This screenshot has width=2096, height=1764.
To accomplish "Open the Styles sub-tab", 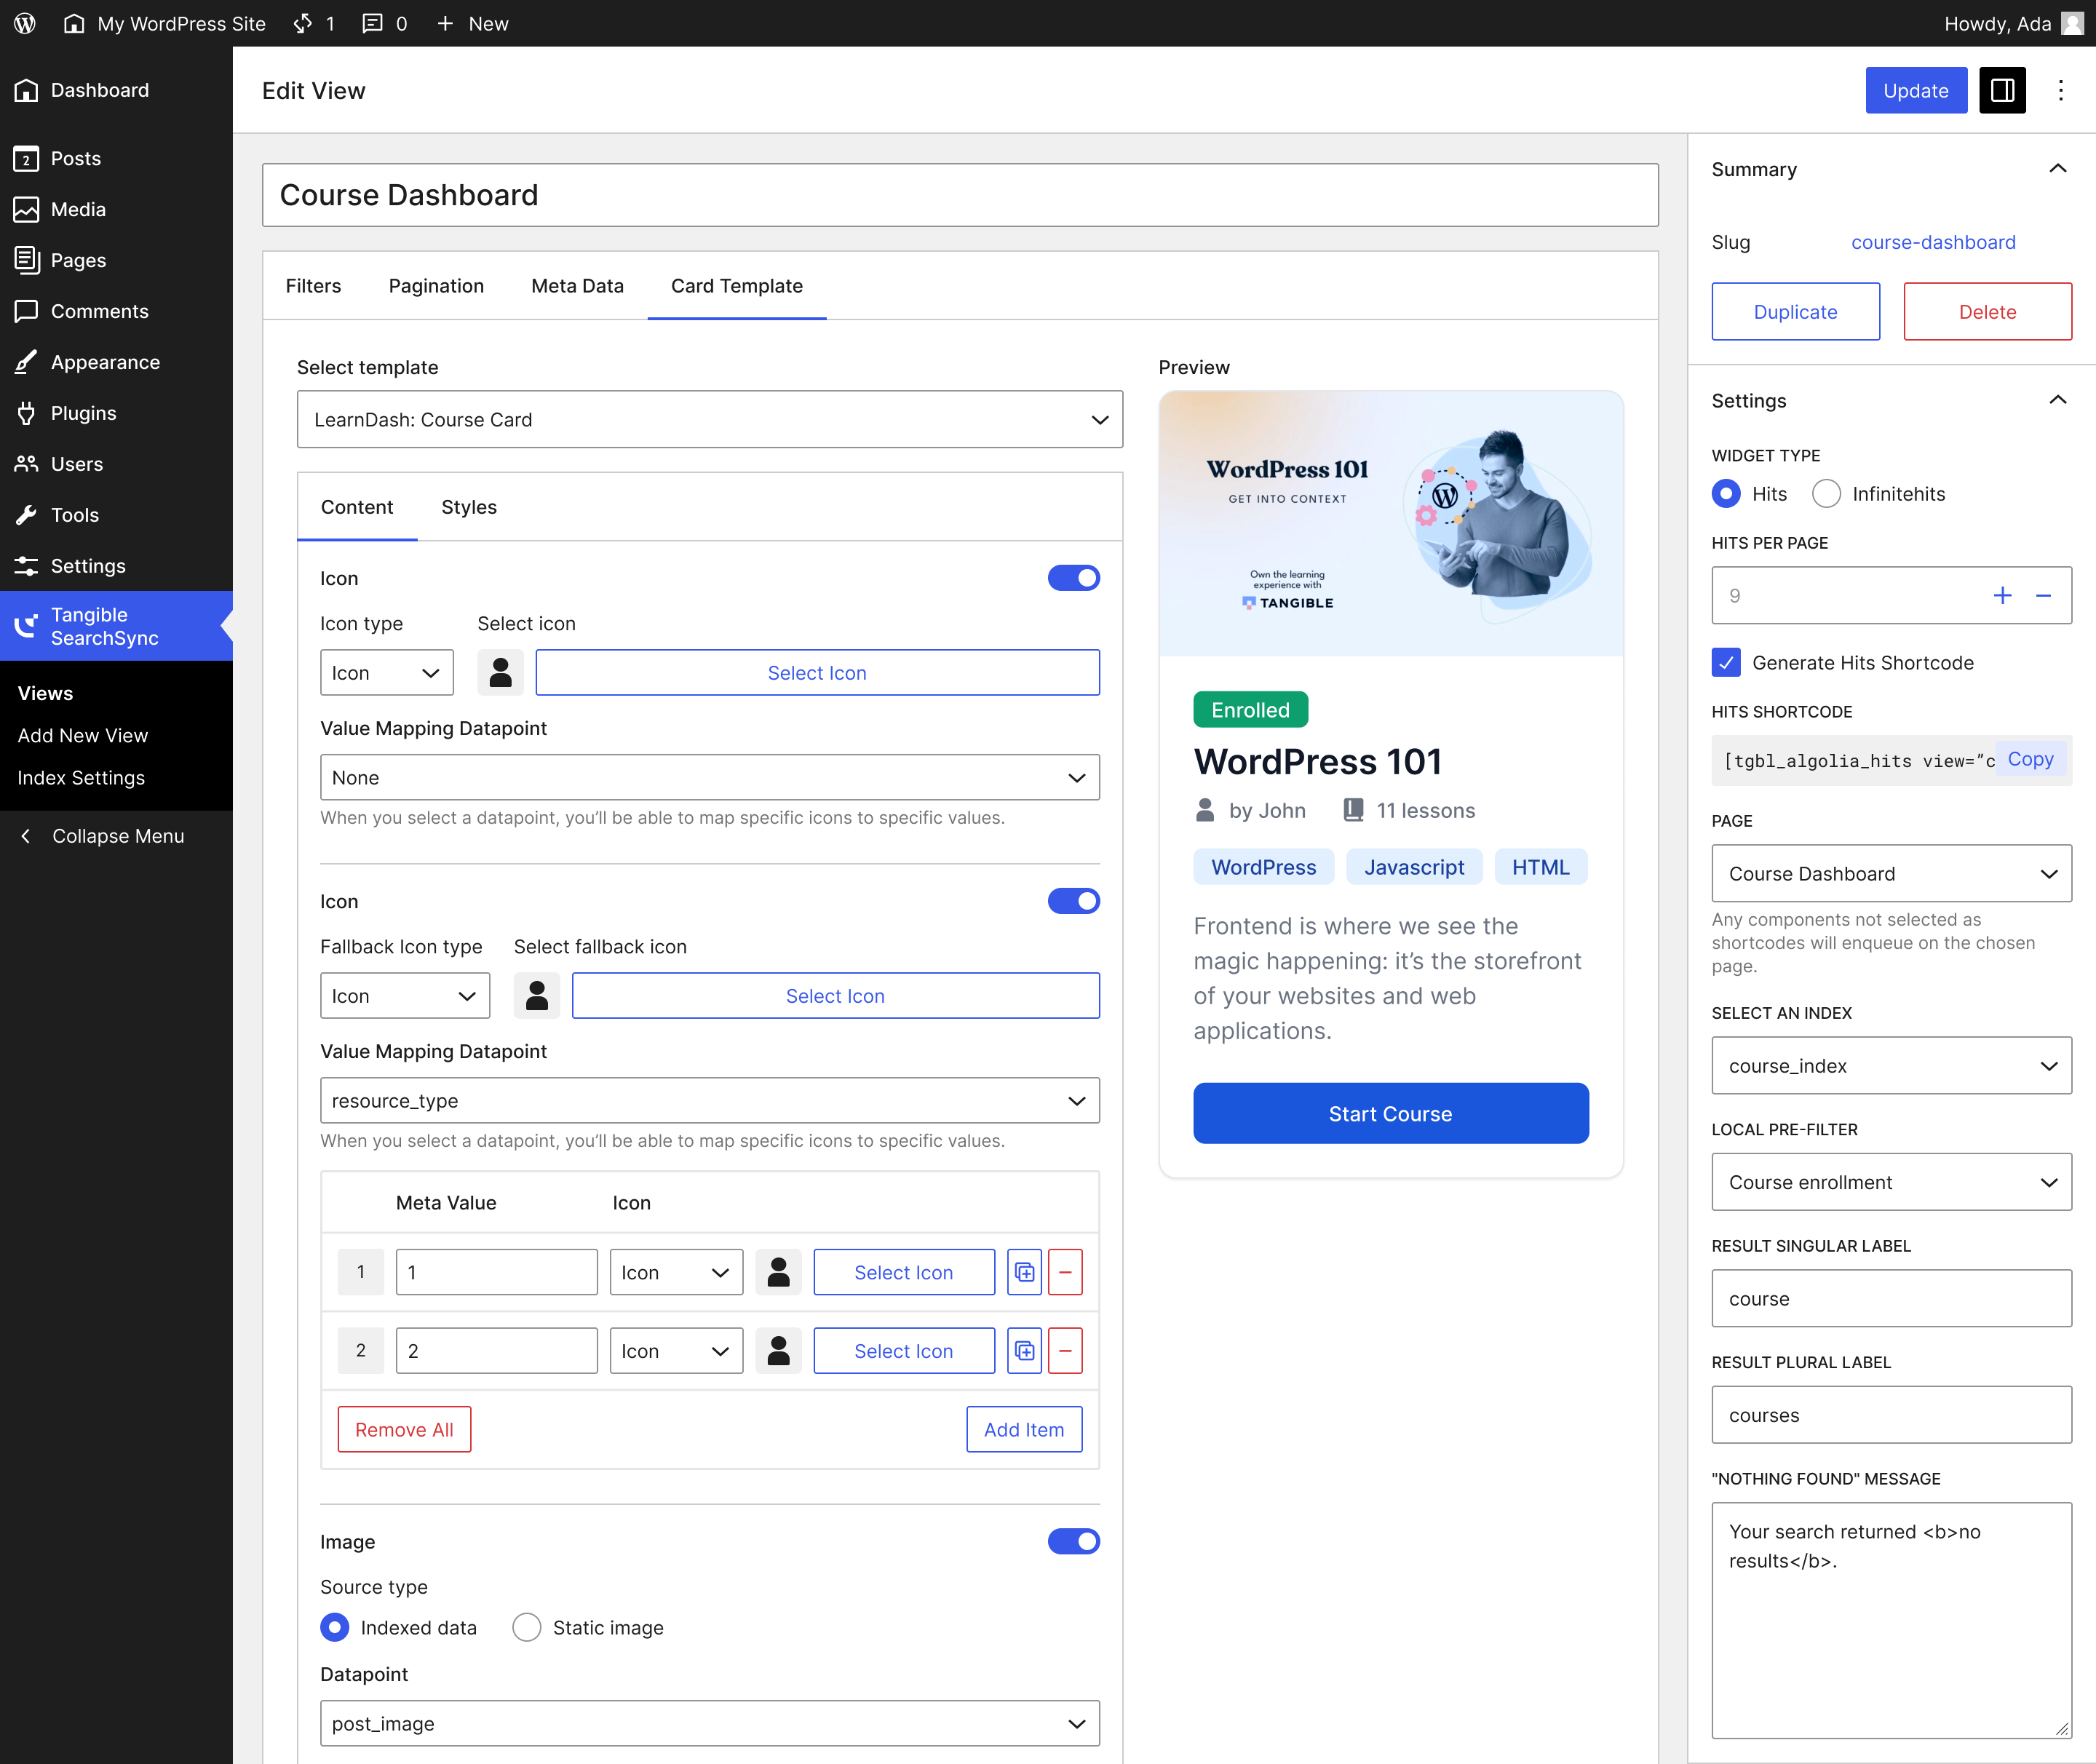I will 469,507.
